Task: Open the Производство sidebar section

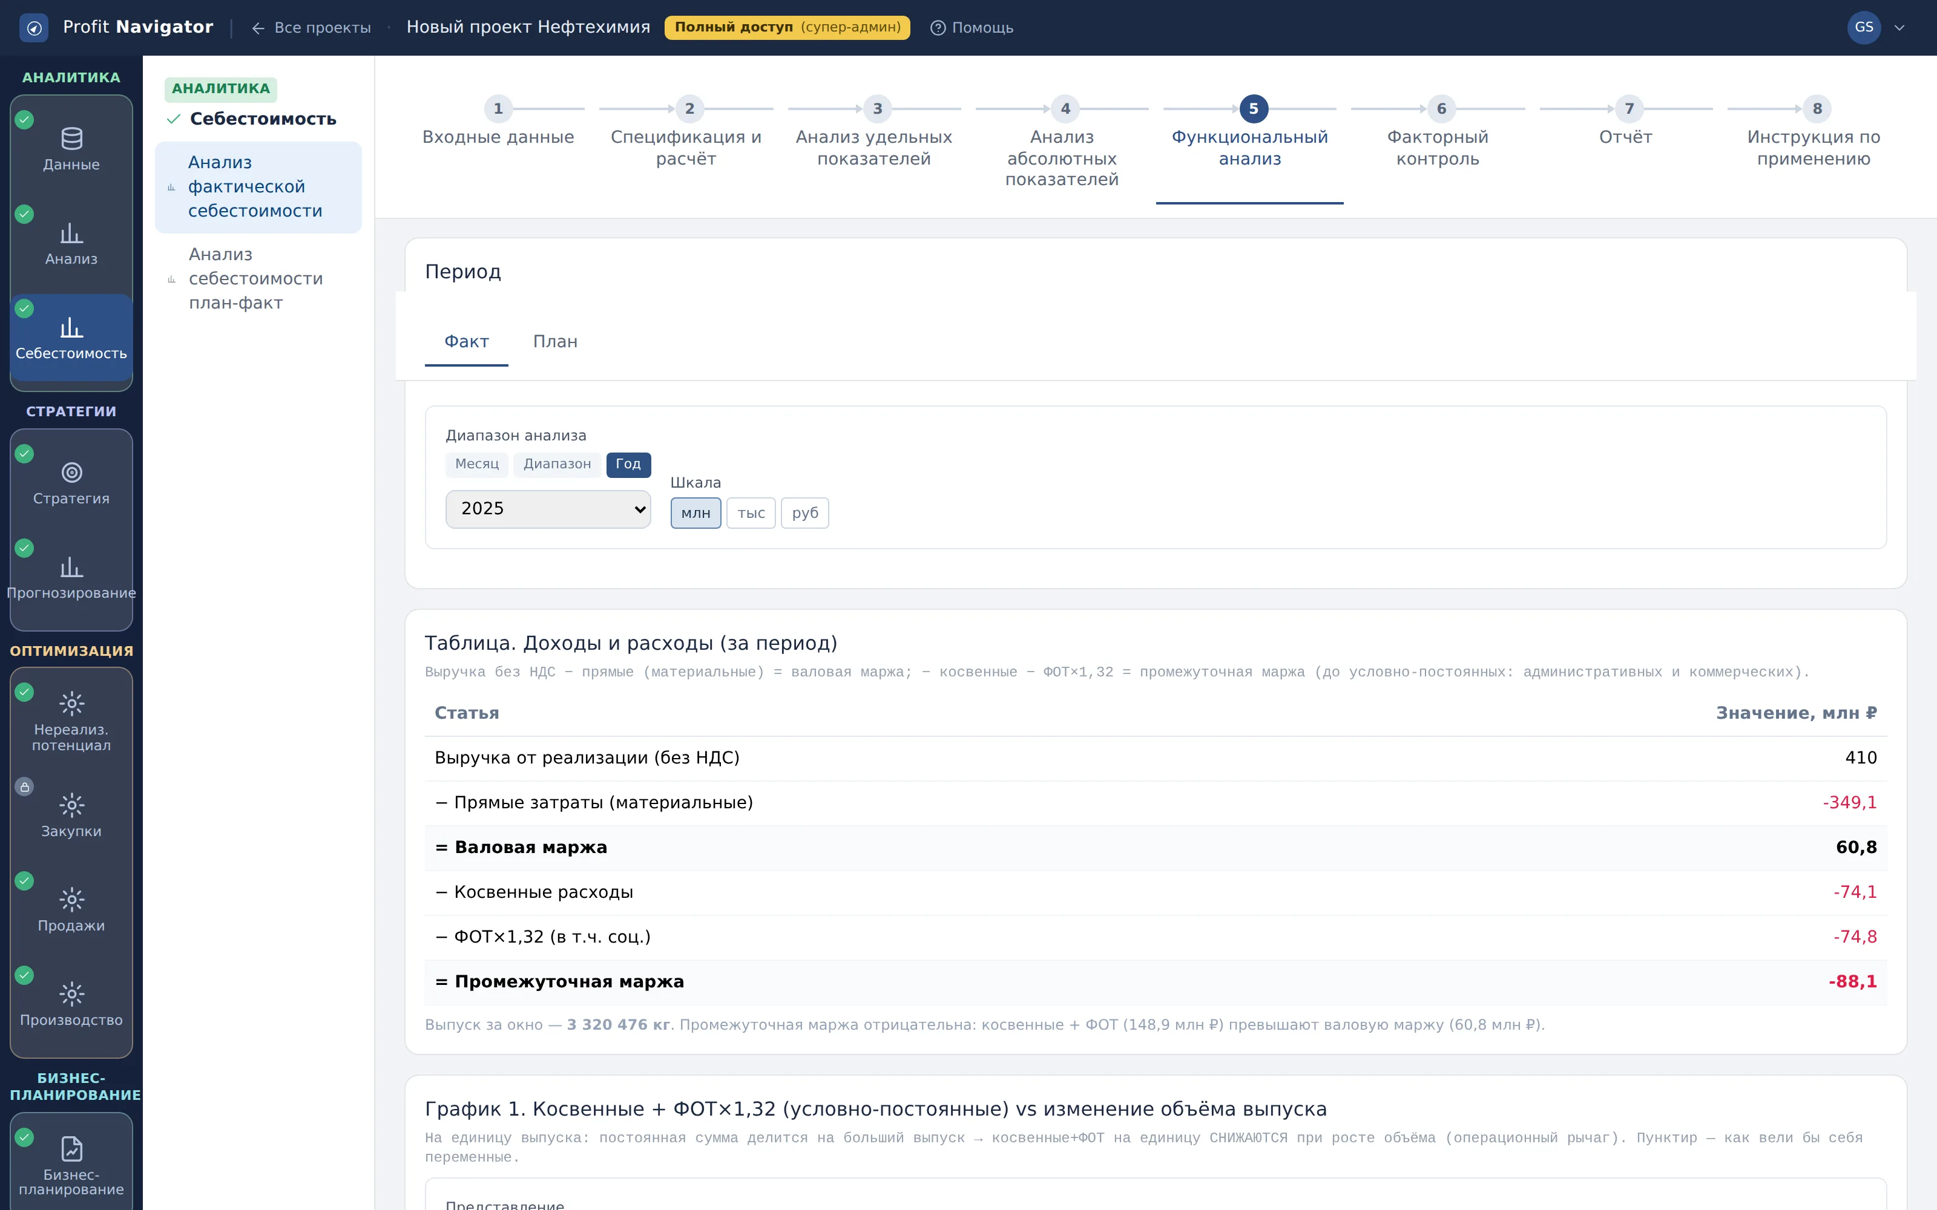Action: coord(71,1004)
